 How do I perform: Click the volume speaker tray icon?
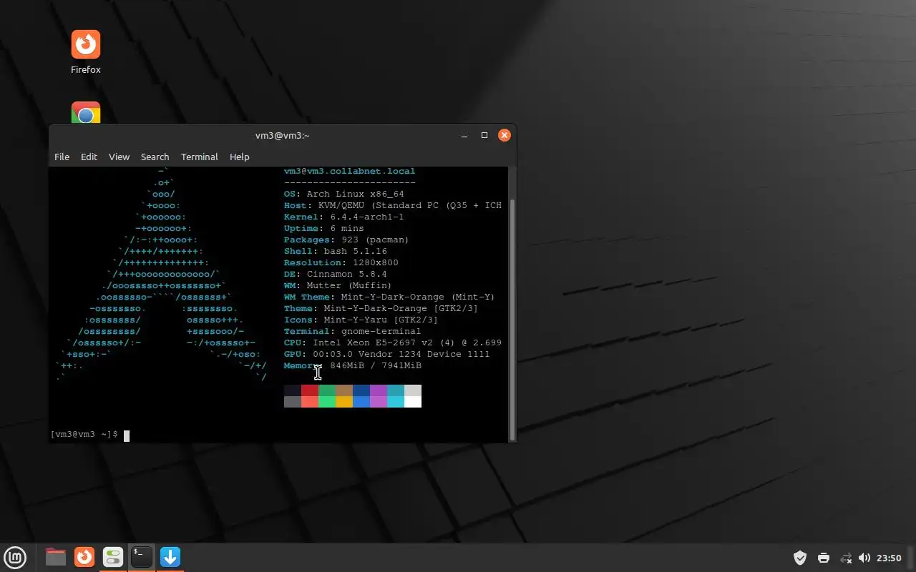pyautogui.click(x=864, y=558)
